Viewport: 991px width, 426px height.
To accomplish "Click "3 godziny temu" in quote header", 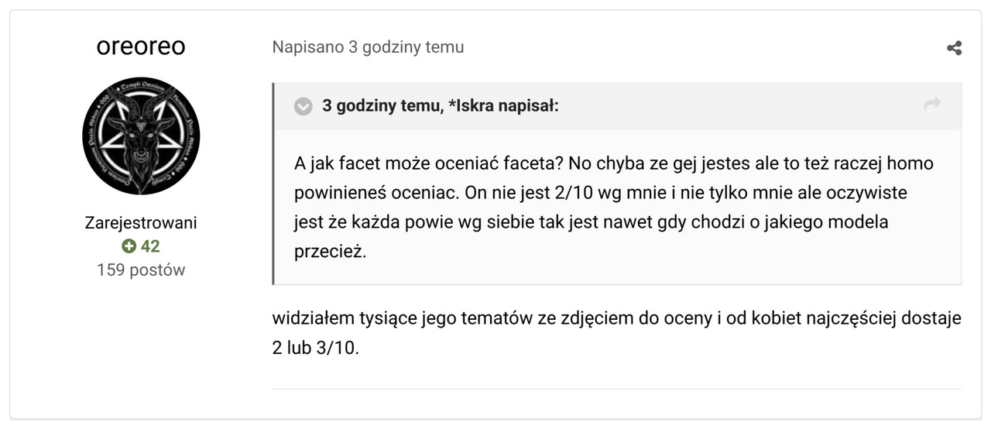I will tap(380, 106).
